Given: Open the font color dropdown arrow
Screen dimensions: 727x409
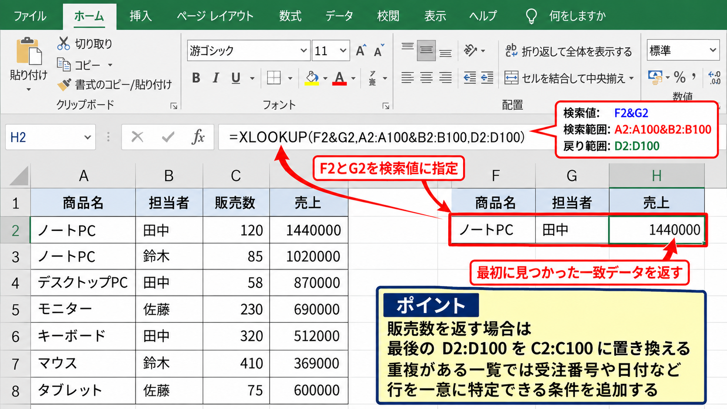Looking at the screenshot, I should pos(353,79).
